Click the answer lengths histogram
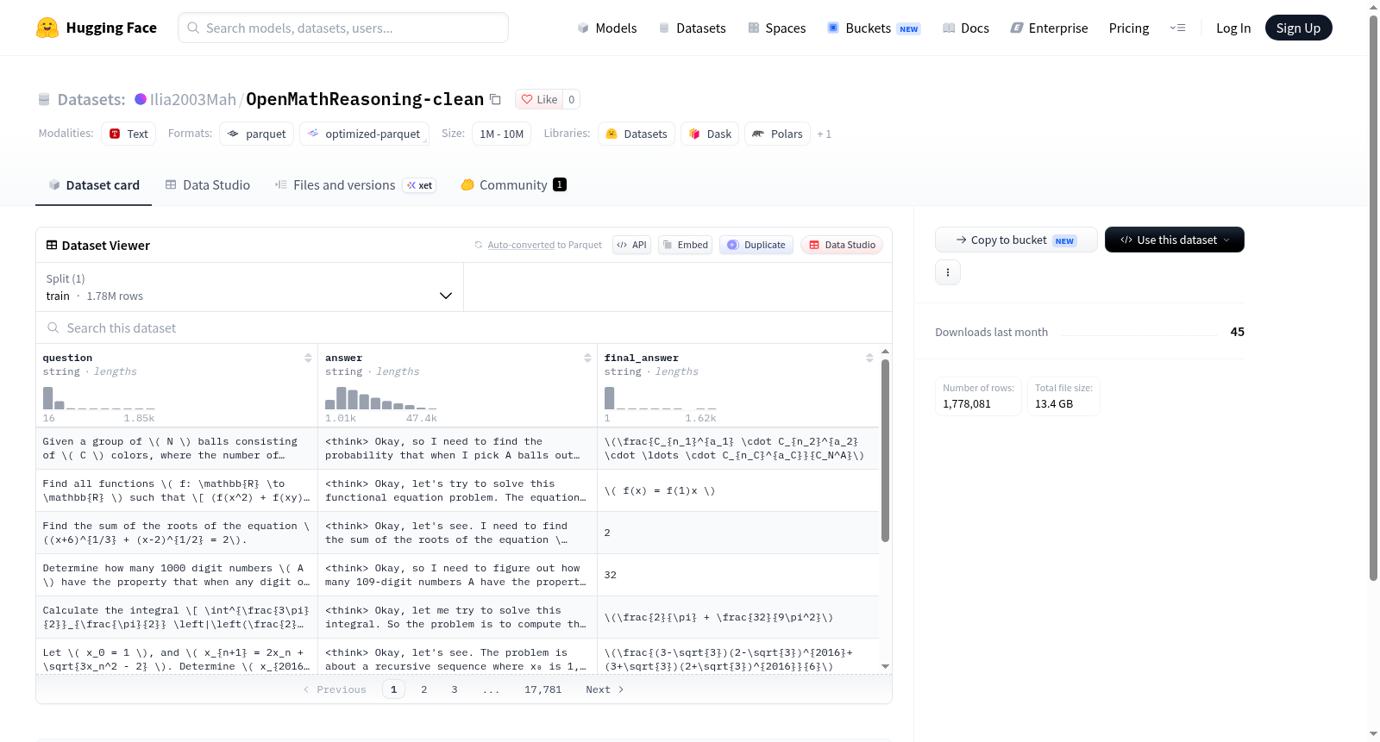Screen dimensions: 1380x742 [381, 398]
